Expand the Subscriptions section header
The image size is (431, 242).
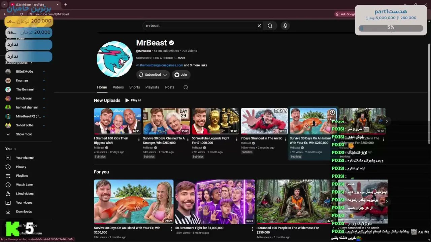coord(19,63)
